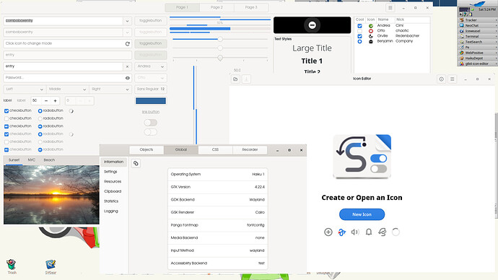The image size is (498, 280).
Task: Click the link button hyperlink
Action: [151, 112]
